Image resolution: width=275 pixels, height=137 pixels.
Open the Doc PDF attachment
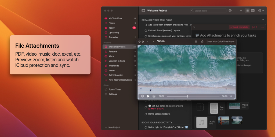(x=217, y=108)
